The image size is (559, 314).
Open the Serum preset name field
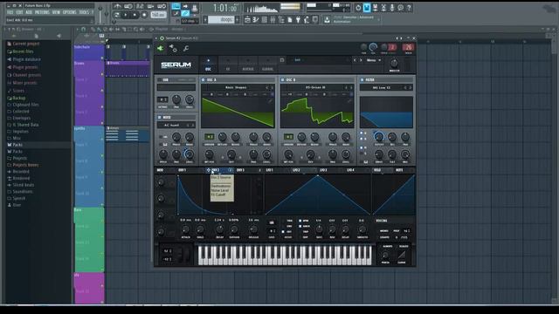[x=320, y=60]
